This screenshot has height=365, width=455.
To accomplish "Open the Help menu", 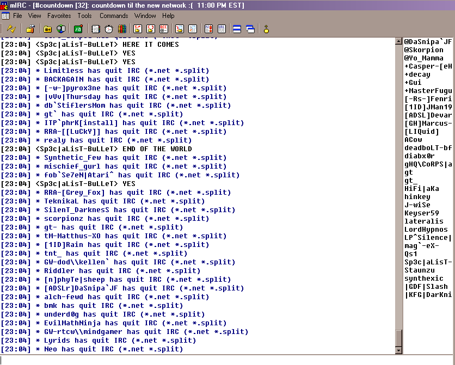I will (x=168, y=16).
